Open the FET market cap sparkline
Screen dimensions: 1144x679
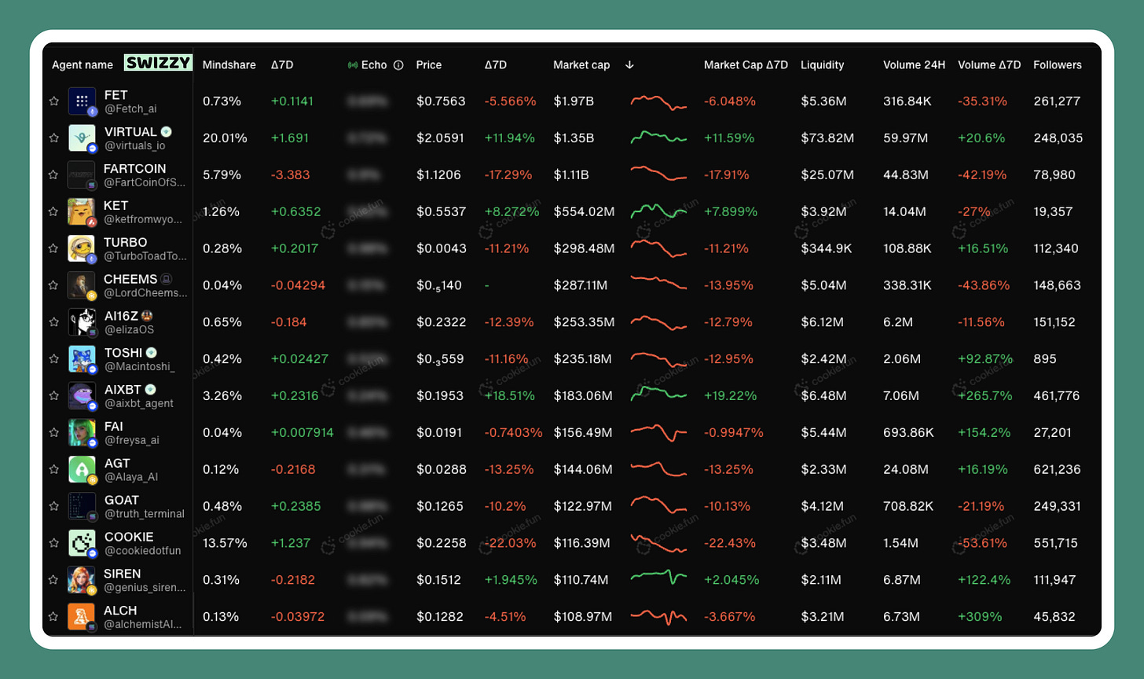point(658,102)
